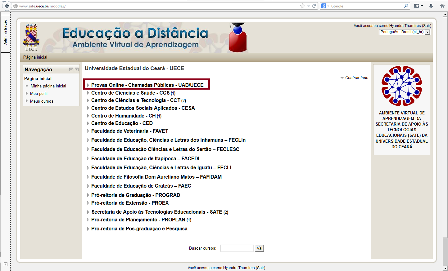Expand Centro de Ciências e Saúde arrow
448x271 pixels.
pos(88,93)
